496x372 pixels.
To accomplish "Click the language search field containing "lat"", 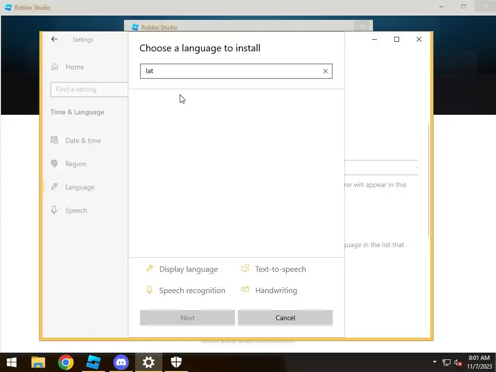I will (x=236, y=71).
